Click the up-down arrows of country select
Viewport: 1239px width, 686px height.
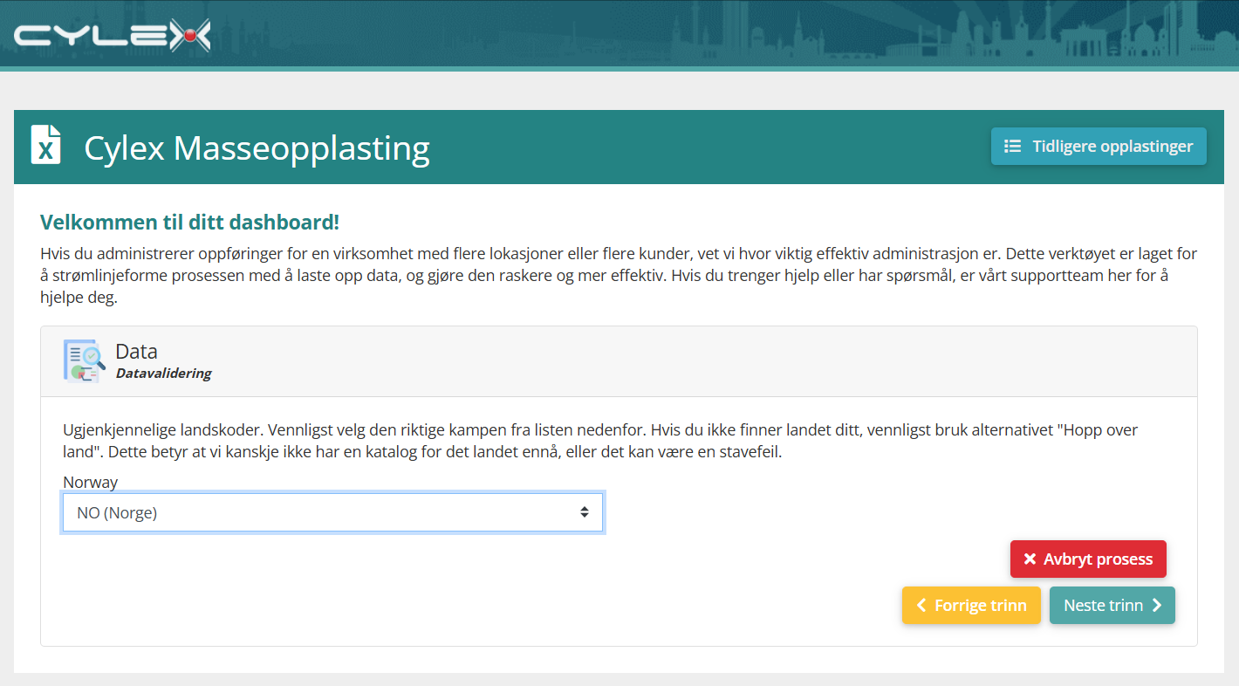coord(585,512)
